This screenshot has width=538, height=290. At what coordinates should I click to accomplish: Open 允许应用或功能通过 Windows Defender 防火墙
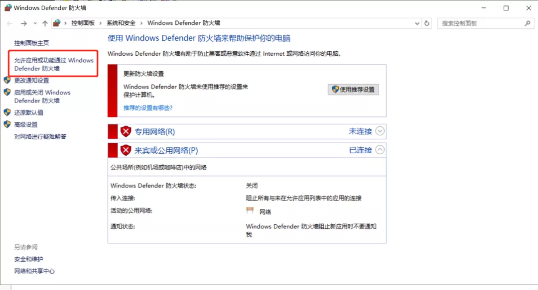pyautogui.click(x=54, y=64)
